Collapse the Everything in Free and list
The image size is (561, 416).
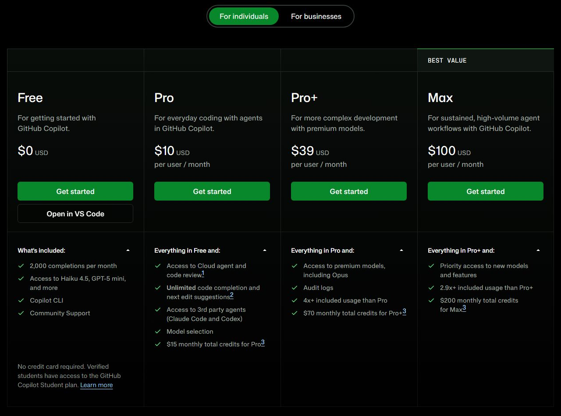point(265,250)
